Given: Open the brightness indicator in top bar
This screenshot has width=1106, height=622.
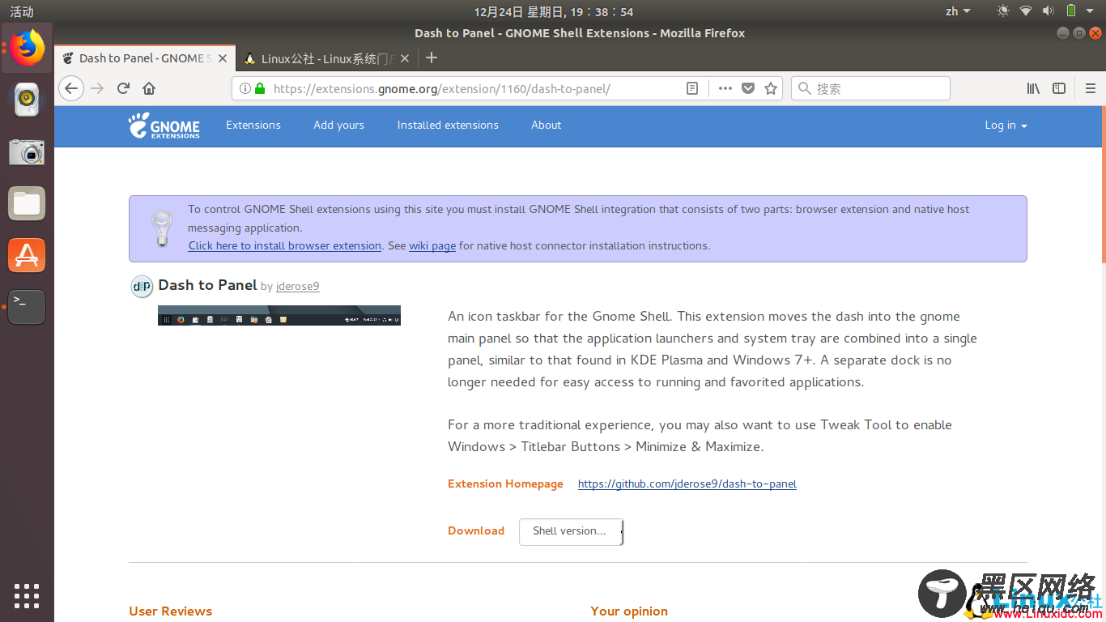Looking at the screenshot, I should pos(1003,11).
